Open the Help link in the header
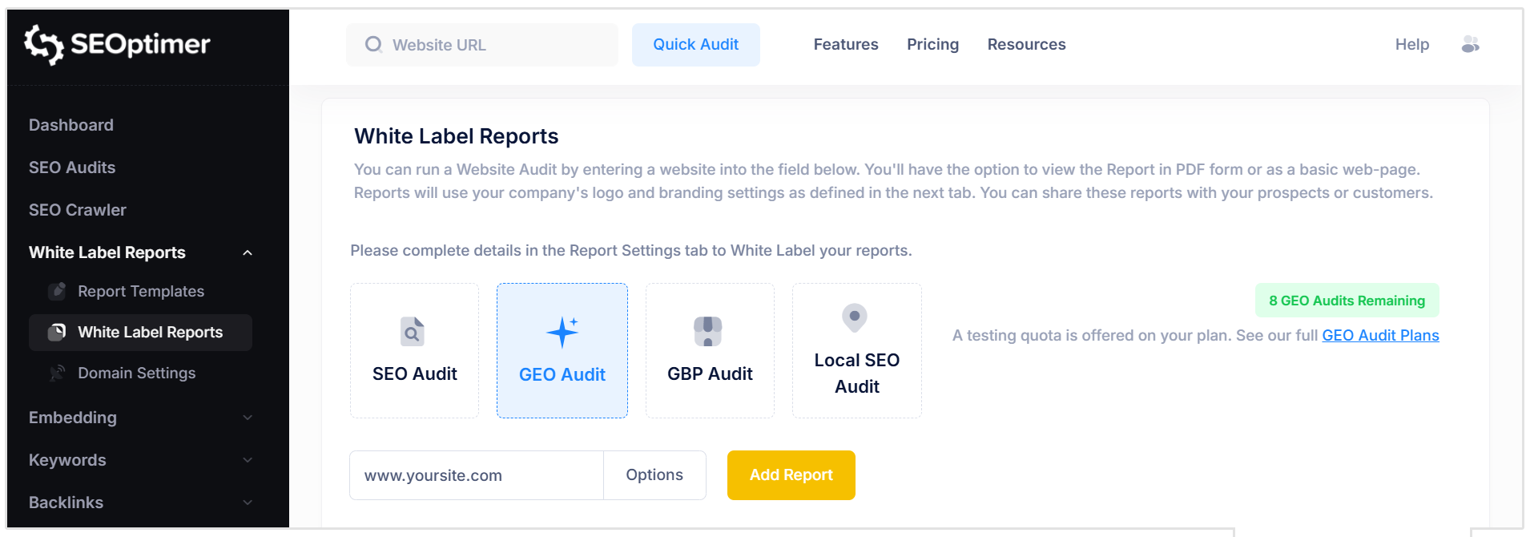Viewport: 1530px width, 537px height. point(1411,44)
